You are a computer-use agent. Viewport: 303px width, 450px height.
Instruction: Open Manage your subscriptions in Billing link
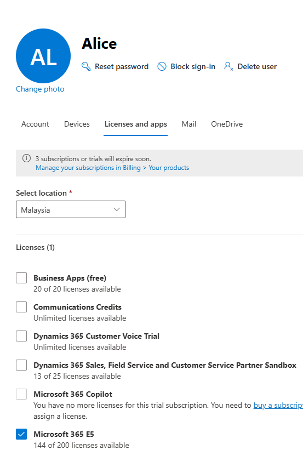pos(112,168)
